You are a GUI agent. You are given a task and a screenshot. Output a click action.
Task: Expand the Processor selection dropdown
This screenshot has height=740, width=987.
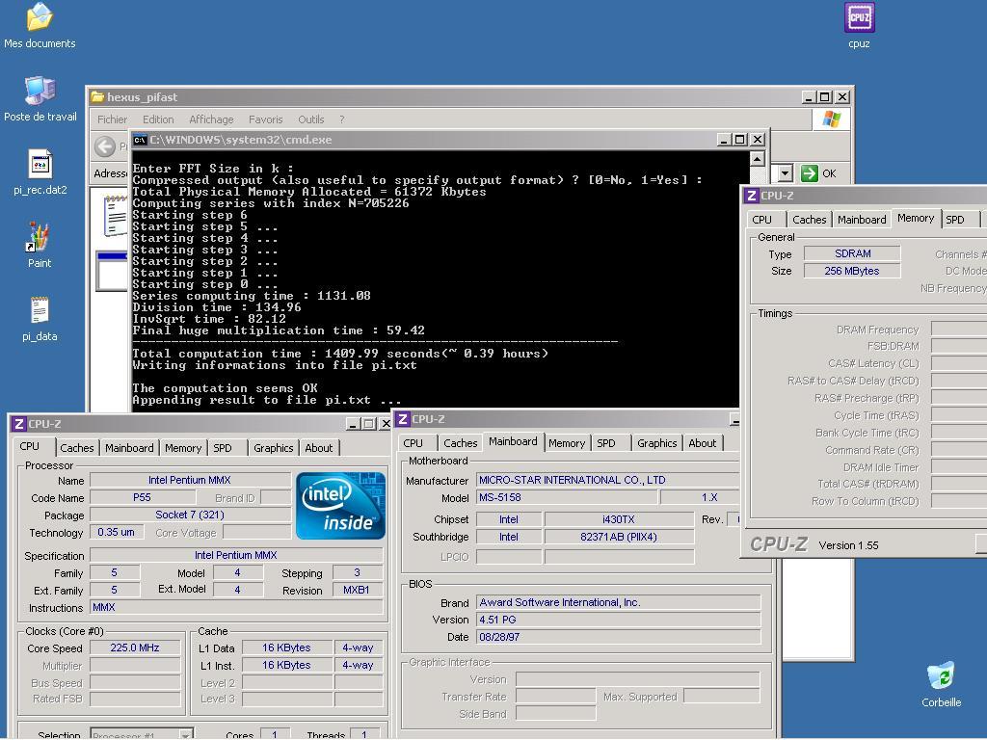click(x=186, y=734)
